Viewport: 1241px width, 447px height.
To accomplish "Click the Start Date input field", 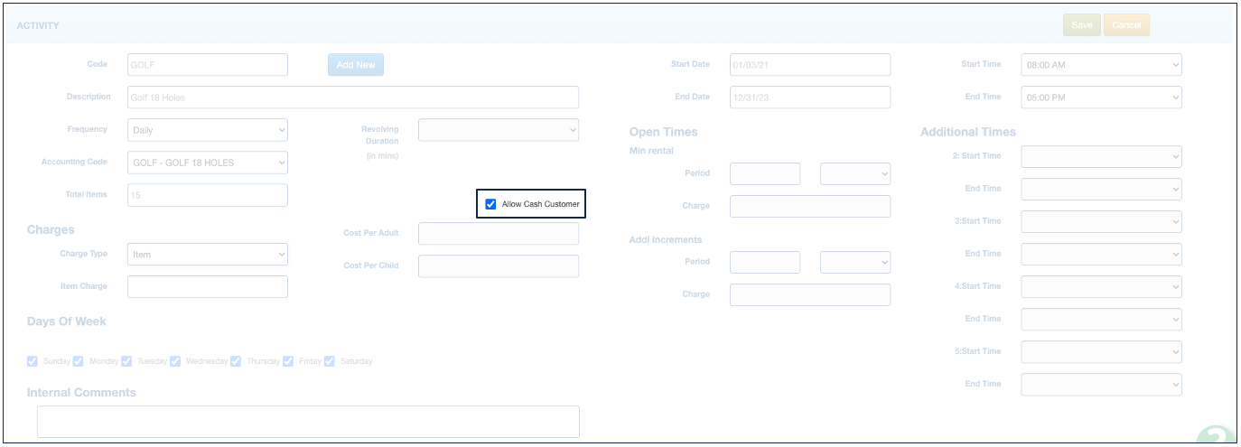I will pyautogui.click(x=809, y=65).
